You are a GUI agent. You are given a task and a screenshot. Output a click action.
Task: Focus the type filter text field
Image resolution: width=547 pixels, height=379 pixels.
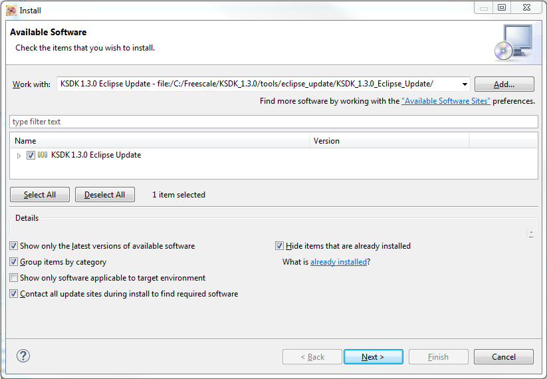pos(273,122)
